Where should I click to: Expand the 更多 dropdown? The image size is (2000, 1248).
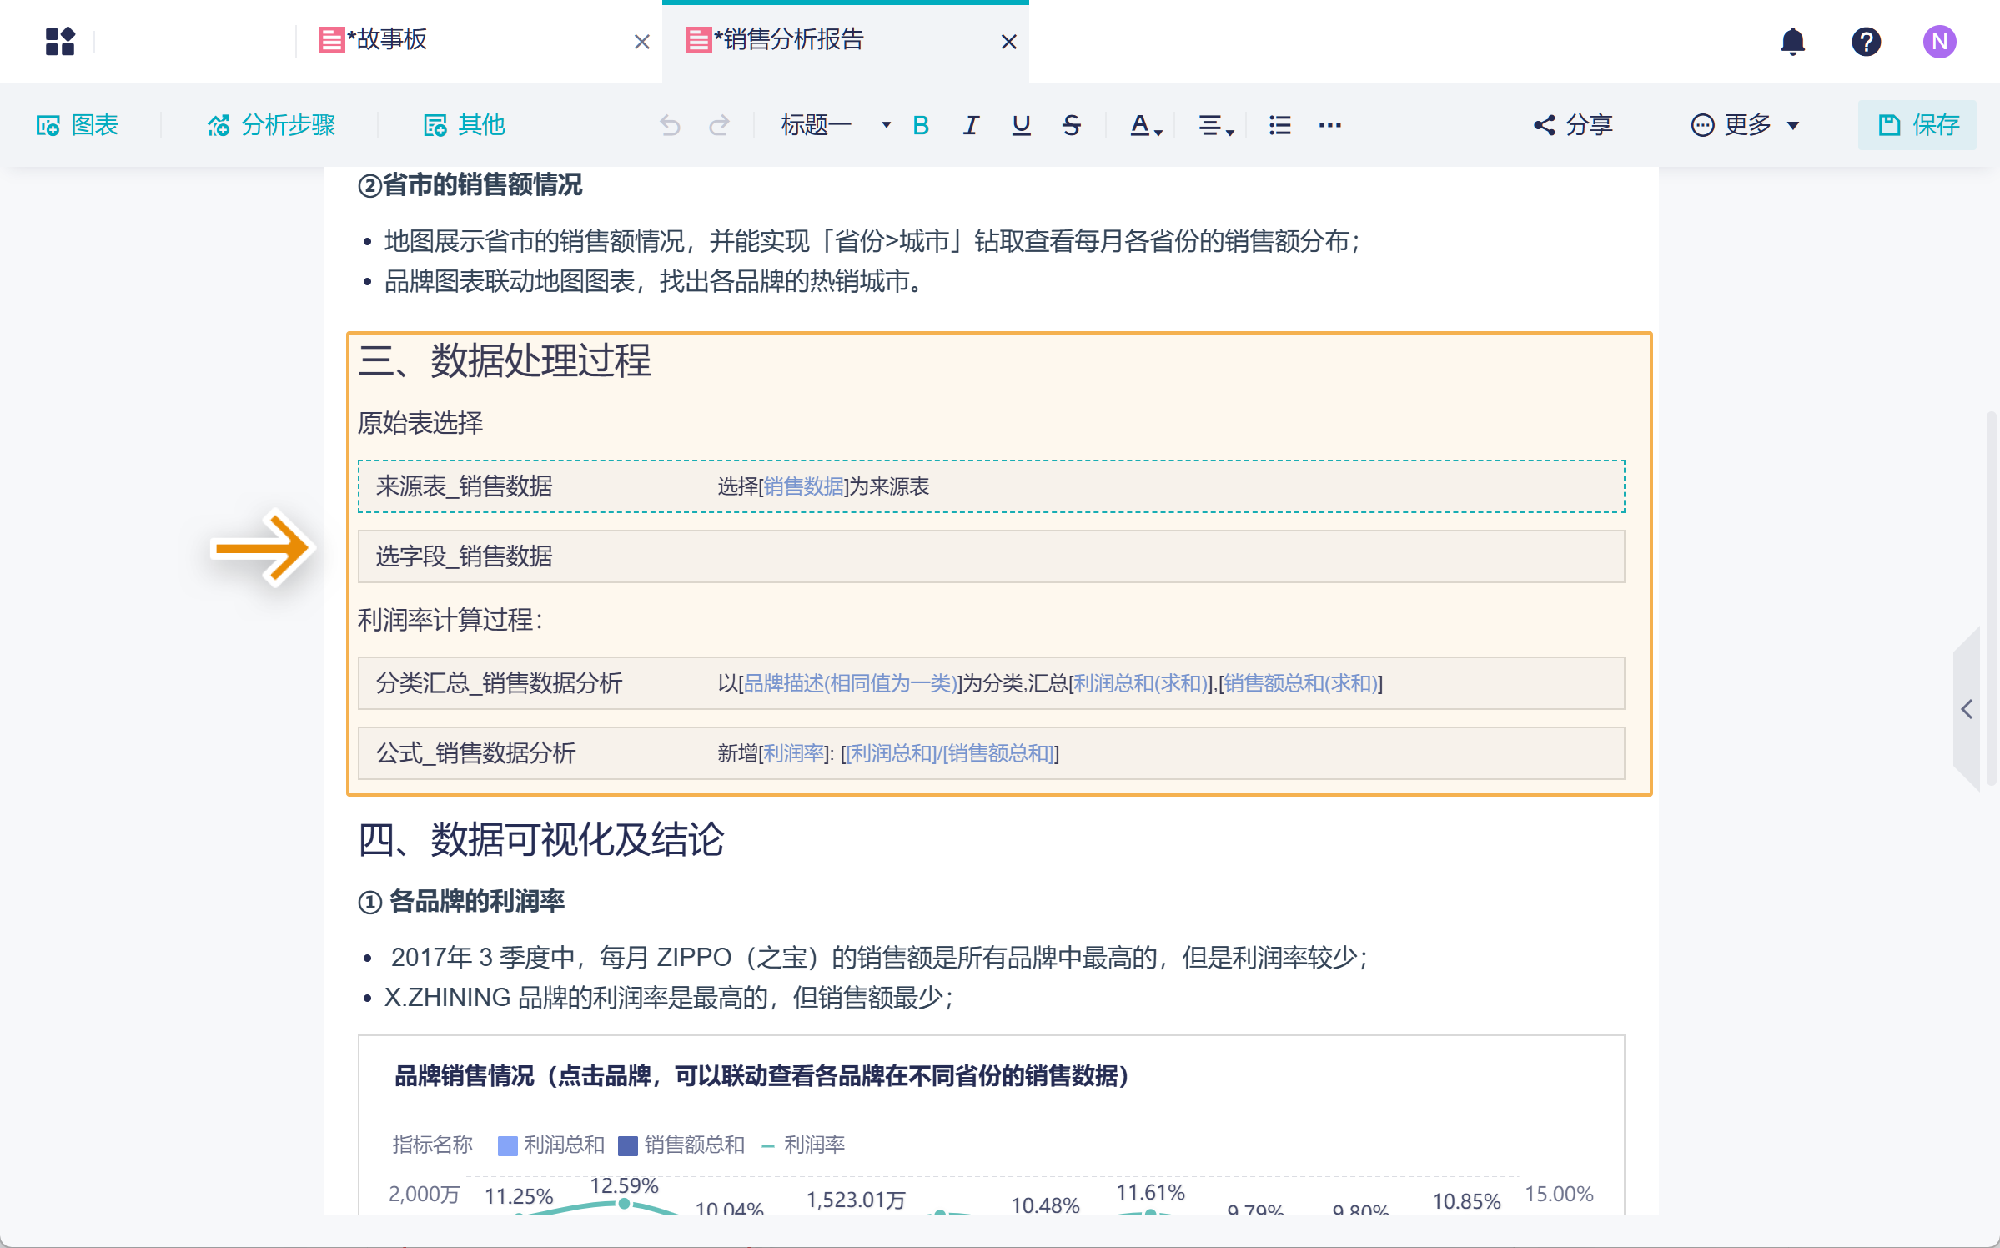[x=1745, y=125]
